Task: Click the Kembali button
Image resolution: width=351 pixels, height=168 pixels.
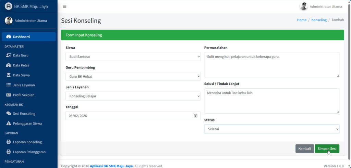Action: point(304,148)
